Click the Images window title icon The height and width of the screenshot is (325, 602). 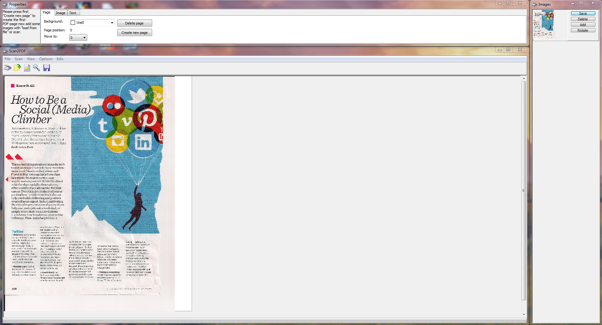(x=535, y=4)
